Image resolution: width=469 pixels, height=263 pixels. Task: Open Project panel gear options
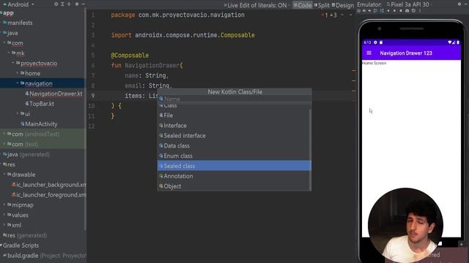[x=77, y=4]
